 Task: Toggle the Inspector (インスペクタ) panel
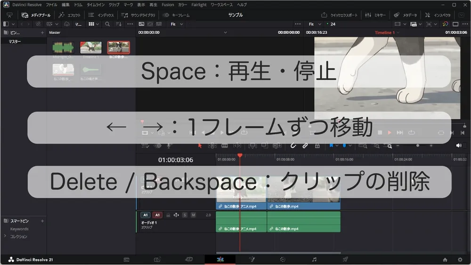[x=438, y=15]
